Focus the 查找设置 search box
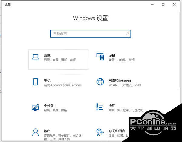Image resolution: width=182 pixels, height=142 pixels. pos(91,34)
